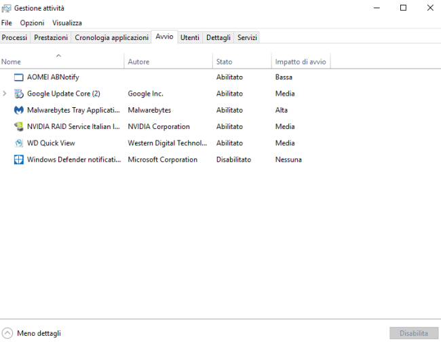
Task: Select the NVIDIA RAID Service Italian name
Action: [x=73, y=127]
